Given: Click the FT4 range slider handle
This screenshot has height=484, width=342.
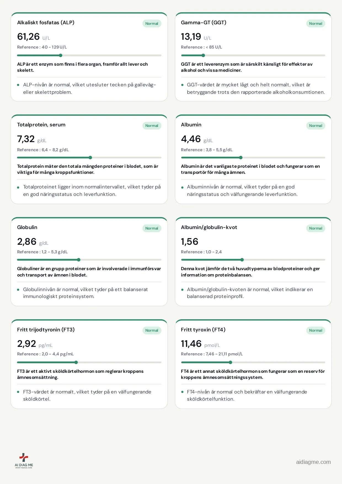Looking at the screenshot, I should click(x=230, y=362).
